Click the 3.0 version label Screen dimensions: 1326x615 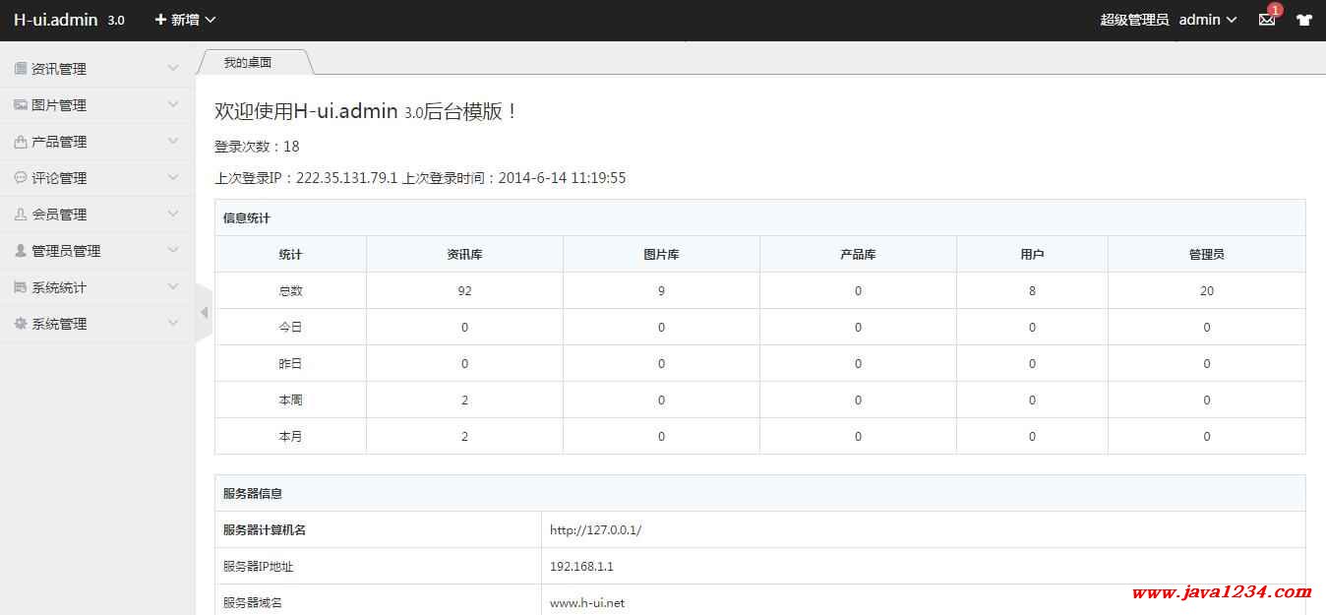click(116, 21)
